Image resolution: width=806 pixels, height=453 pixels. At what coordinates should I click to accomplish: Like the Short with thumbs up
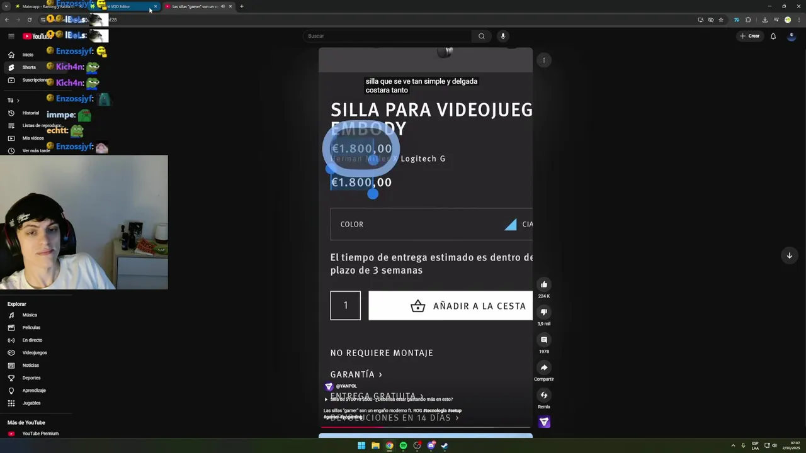point(544,284)
